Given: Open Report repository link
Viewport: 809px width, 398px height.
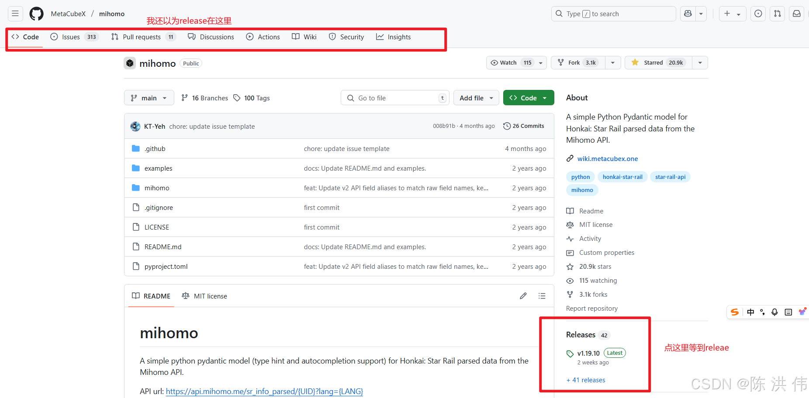Looking at the screenshot, I should click(592, 309).
